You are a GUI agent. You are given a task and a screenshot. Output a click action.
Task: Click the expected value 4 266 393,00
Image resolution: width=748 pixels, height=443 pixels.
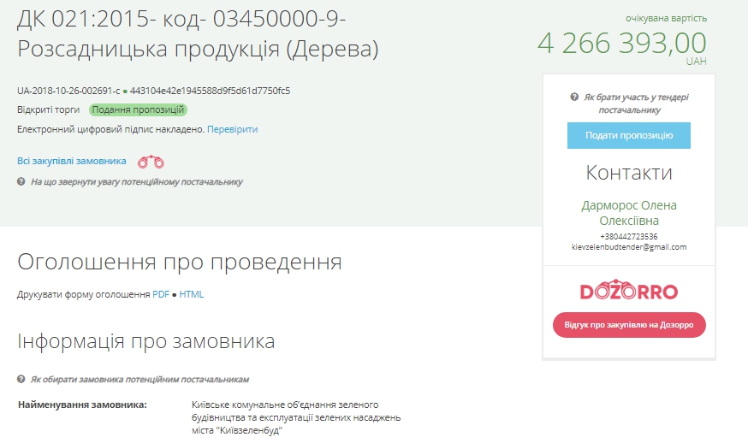pyautogui.click(x=622, y=43)
